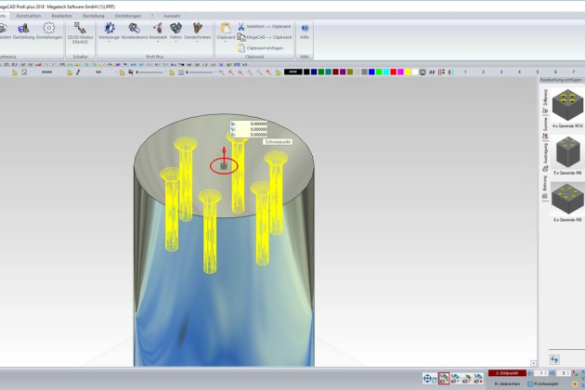Viewport: 585px width, 390px height.
Task: Select the 4 x Gewinde M14 thumbnail
Action: tap(566, 105)
